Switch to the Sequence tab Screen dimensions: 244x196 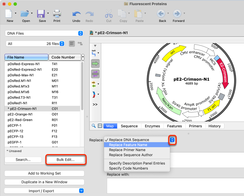(x=129, y=126)
